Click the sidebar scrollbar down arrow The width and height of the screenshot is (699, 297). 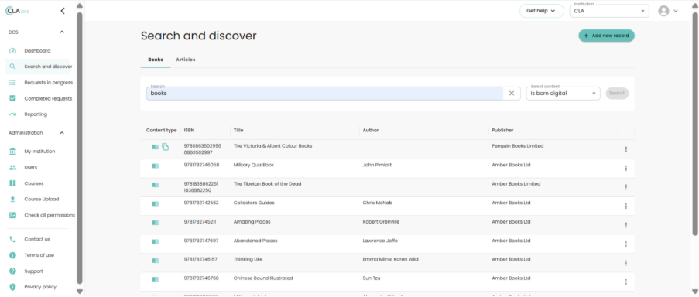coord(80,292)
